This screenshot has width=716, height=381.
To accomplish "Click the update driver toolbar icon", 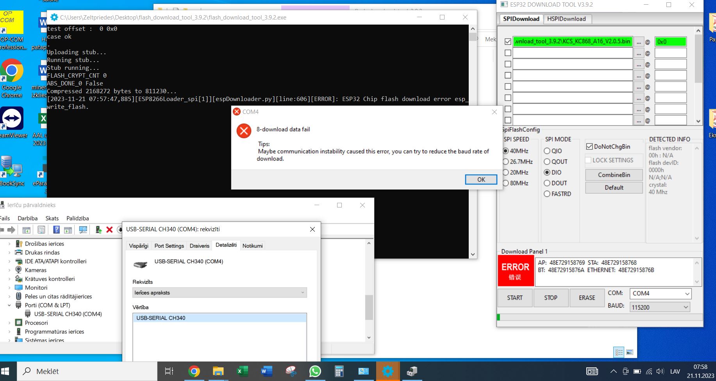I will coord(98,230).
